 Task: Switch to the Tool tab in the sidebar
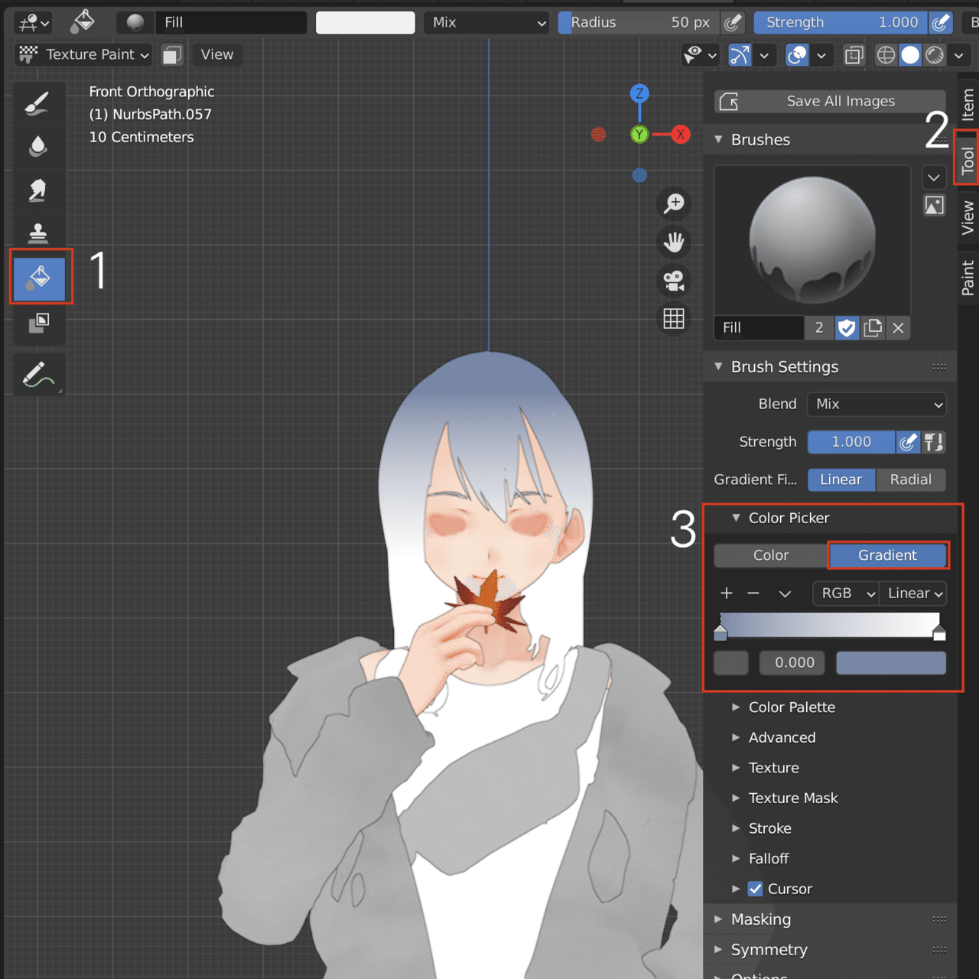pos(967,158)
